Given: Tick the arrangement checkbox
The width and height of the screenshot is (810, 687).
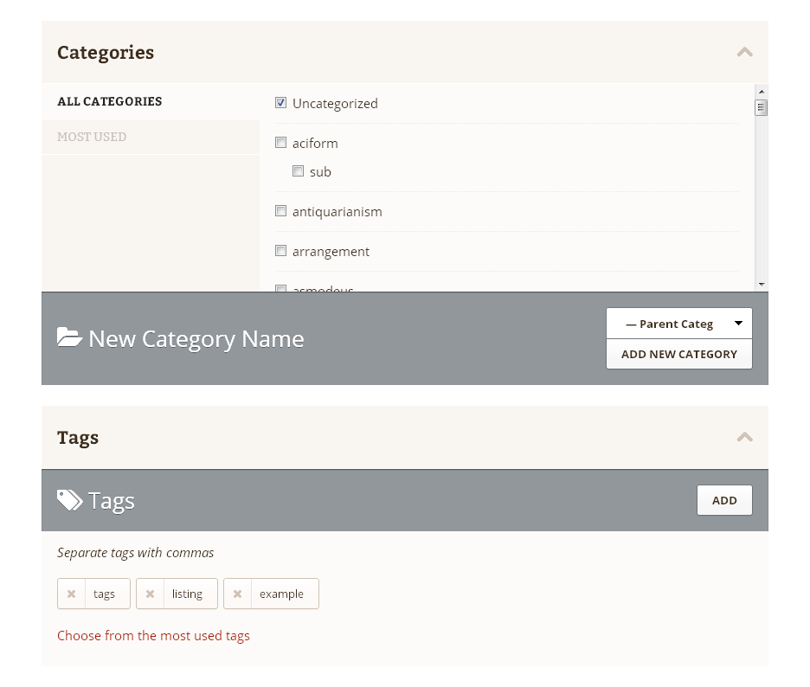Looking at the screenshot, I should 280,251.
